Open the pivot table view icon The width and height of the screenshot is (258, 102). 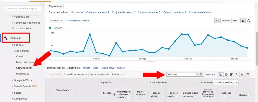tap(247, 74)
